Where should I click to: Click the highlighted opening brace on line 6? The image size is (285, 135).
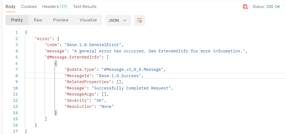pos(56,63)
